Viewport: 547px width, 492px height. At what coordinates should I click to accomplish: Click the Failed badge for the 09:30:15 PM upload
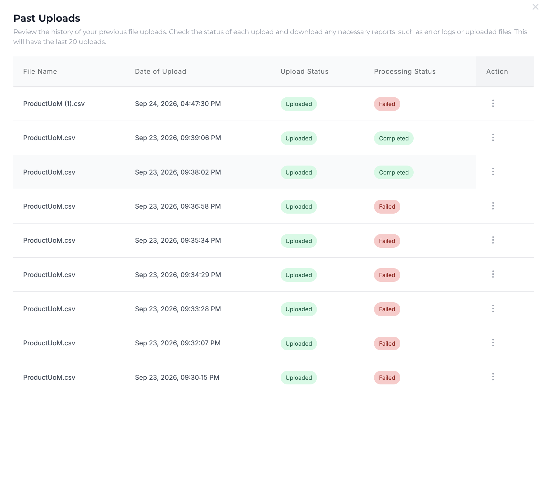pos(387,378)
